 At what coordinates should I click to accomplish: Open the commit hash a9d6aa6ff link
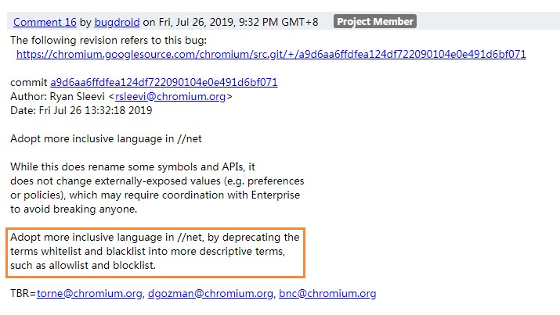click(164, 82)
